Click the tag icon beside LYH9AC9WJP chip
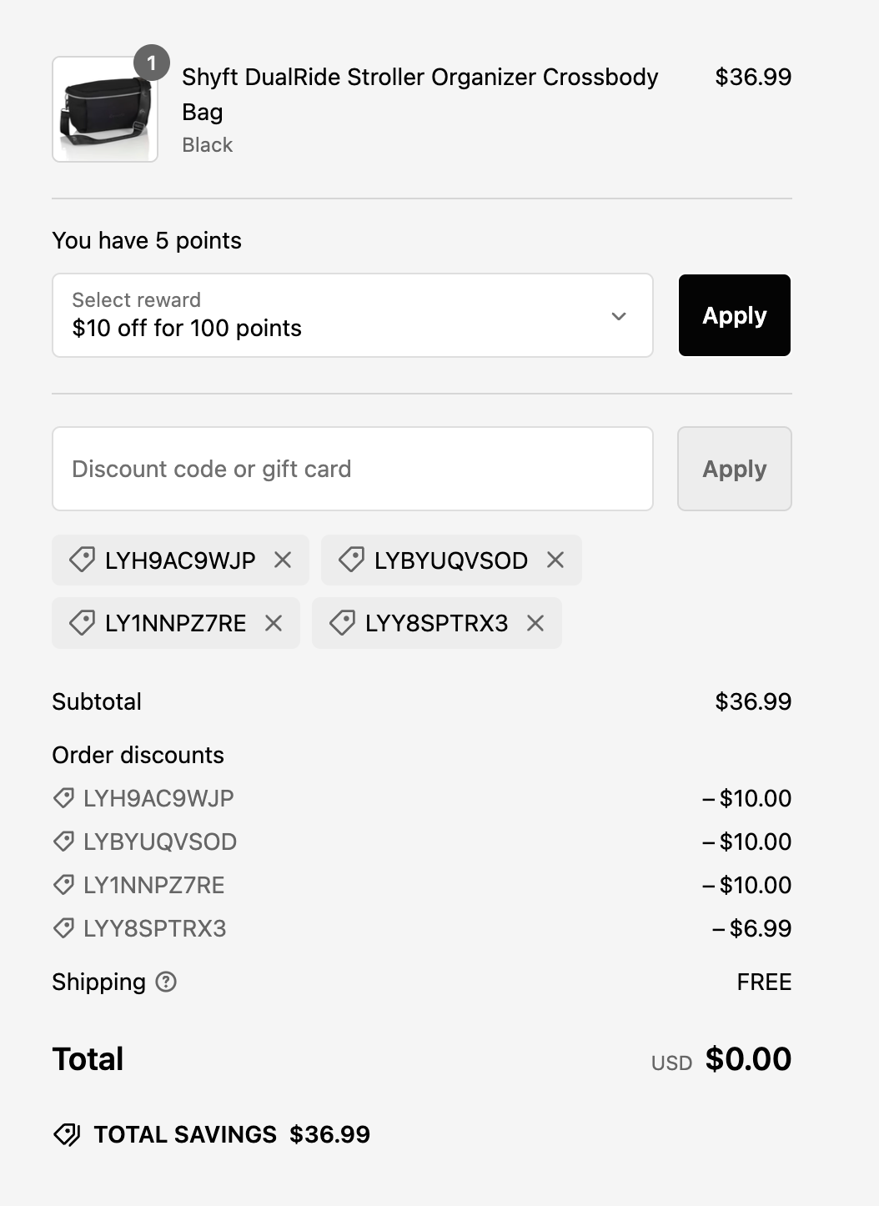This screenshot has height=1206, width=879. pyautogui.click(x=81, y=560)
